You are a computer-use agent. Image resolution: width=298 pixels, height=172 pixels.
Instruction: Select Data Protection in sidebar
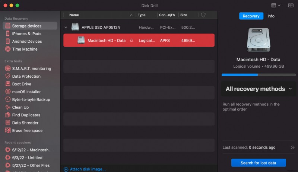click(x=26, y=77)
